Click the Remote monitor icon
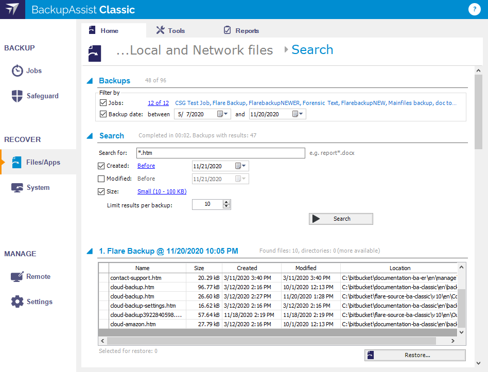The image size is (488, 372). tap(17, 276)
